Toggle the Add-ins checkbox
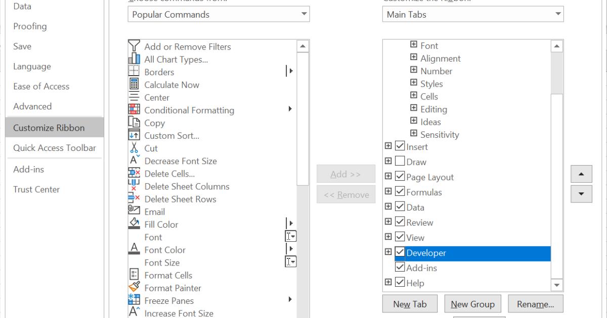The image size is (607, 318). click(x=400, y=268)
